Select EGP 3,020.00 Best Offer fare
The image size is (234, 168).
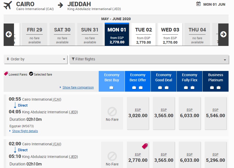tap(138, 113)
